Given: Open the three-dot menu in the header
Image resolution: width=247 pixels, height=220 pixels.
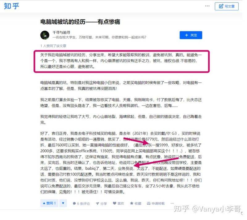Looking at the screenshot, I should click(207, 6).
